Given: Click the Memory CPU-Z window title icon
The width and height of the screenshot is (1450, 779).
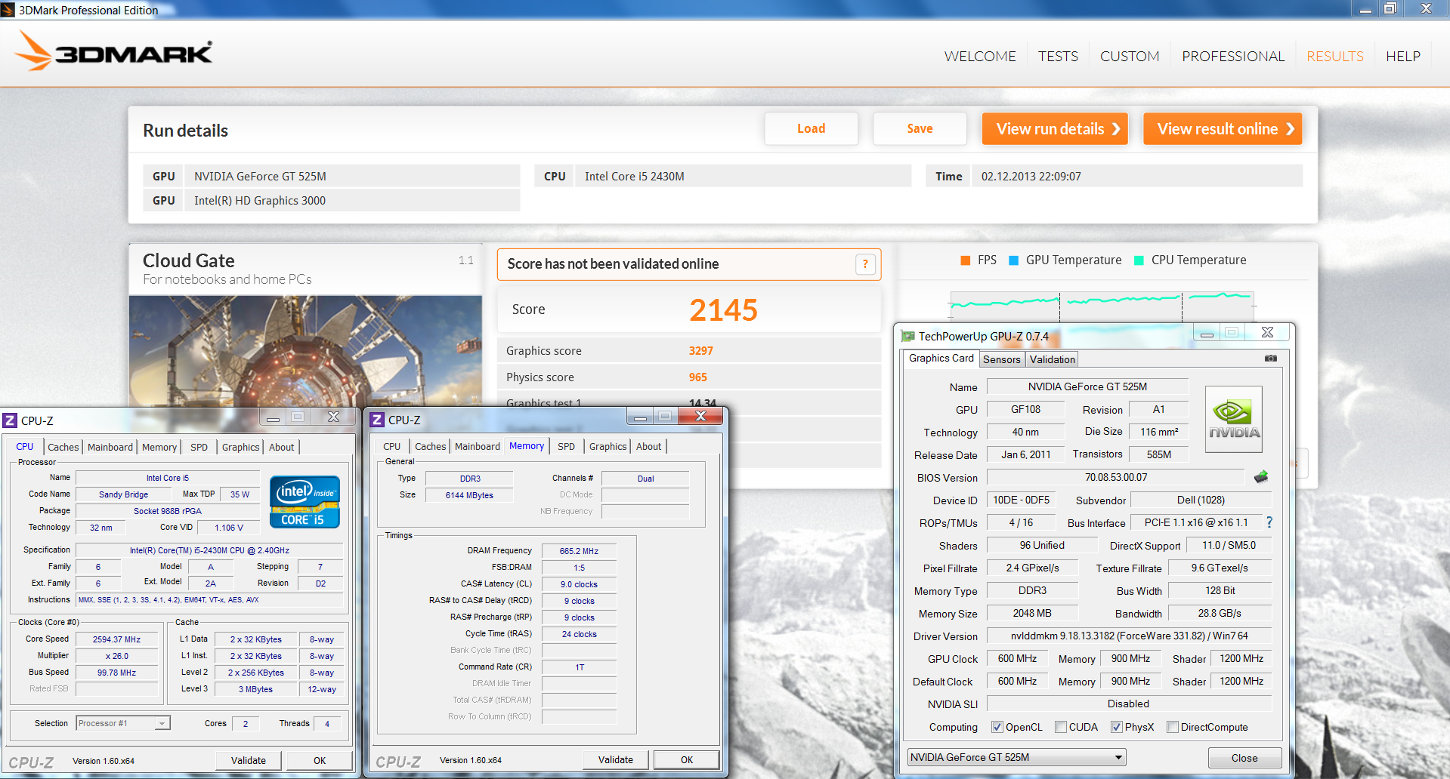Looking at the screenshot, I should [377, 420].
